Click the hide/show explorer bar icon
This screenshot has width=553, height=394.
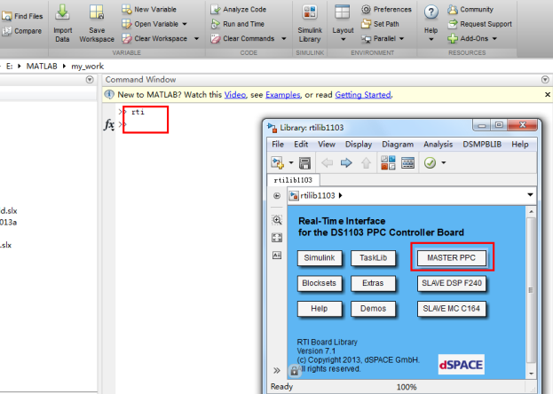pyautogui.click(x=277, y=196)
